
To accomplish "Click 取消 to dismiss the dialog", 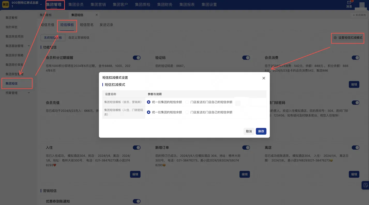I will pyautogui.click(x=249, y=131).
